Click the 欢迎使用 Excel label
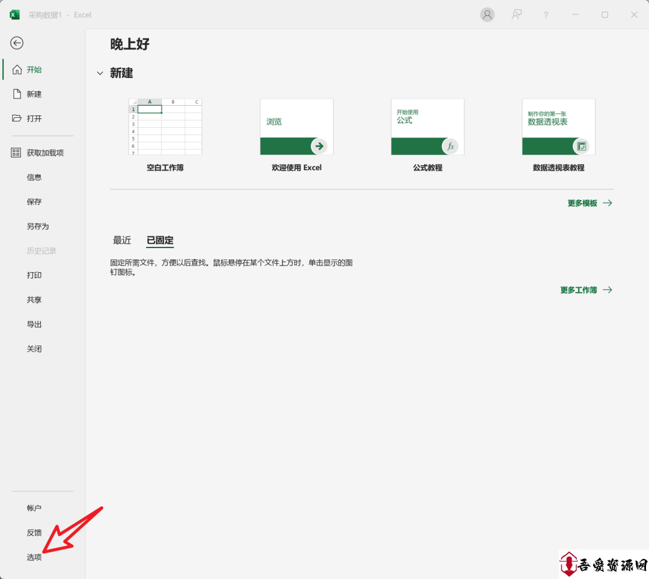The image size is (649, 579). coord(296,168)
